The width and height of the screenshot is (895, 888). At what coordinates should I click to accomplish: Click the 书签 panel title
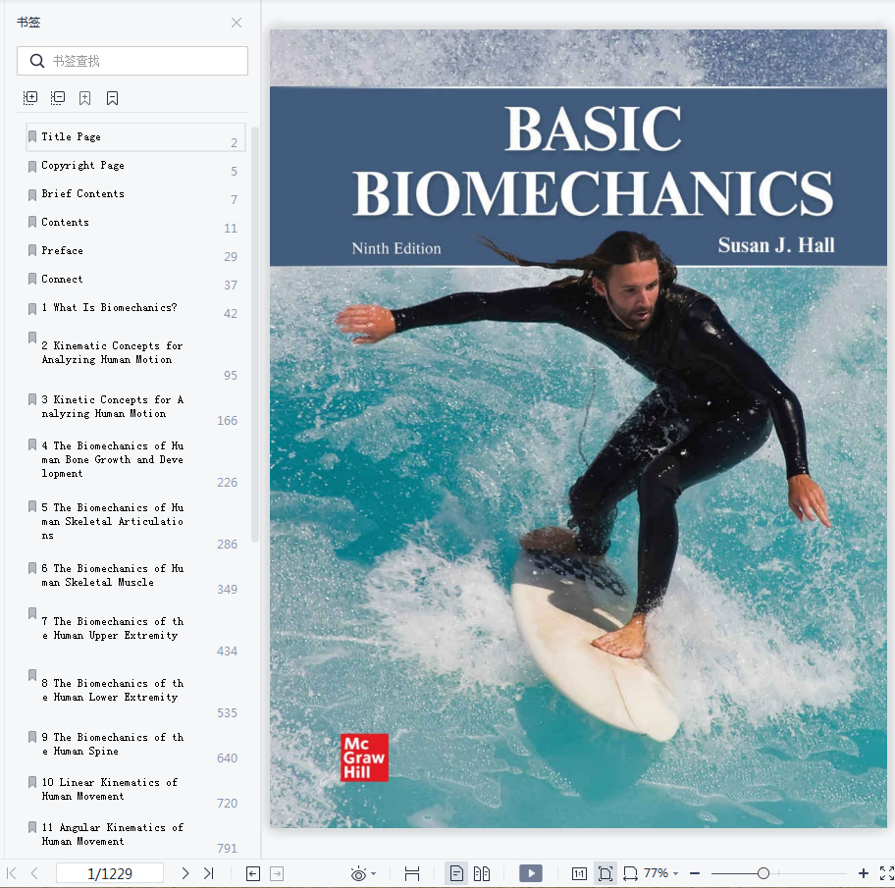point(28,23)
